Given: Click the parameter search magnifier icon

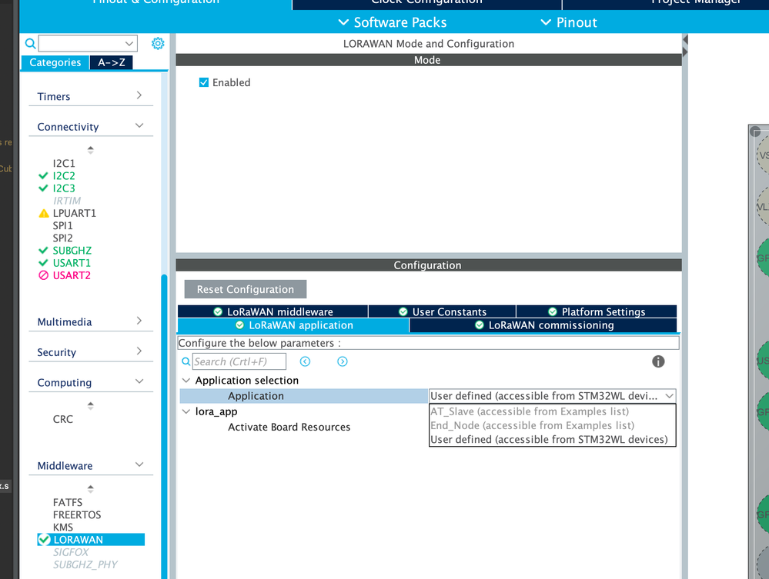Looking at the screenshot, I should coord(186,361).
